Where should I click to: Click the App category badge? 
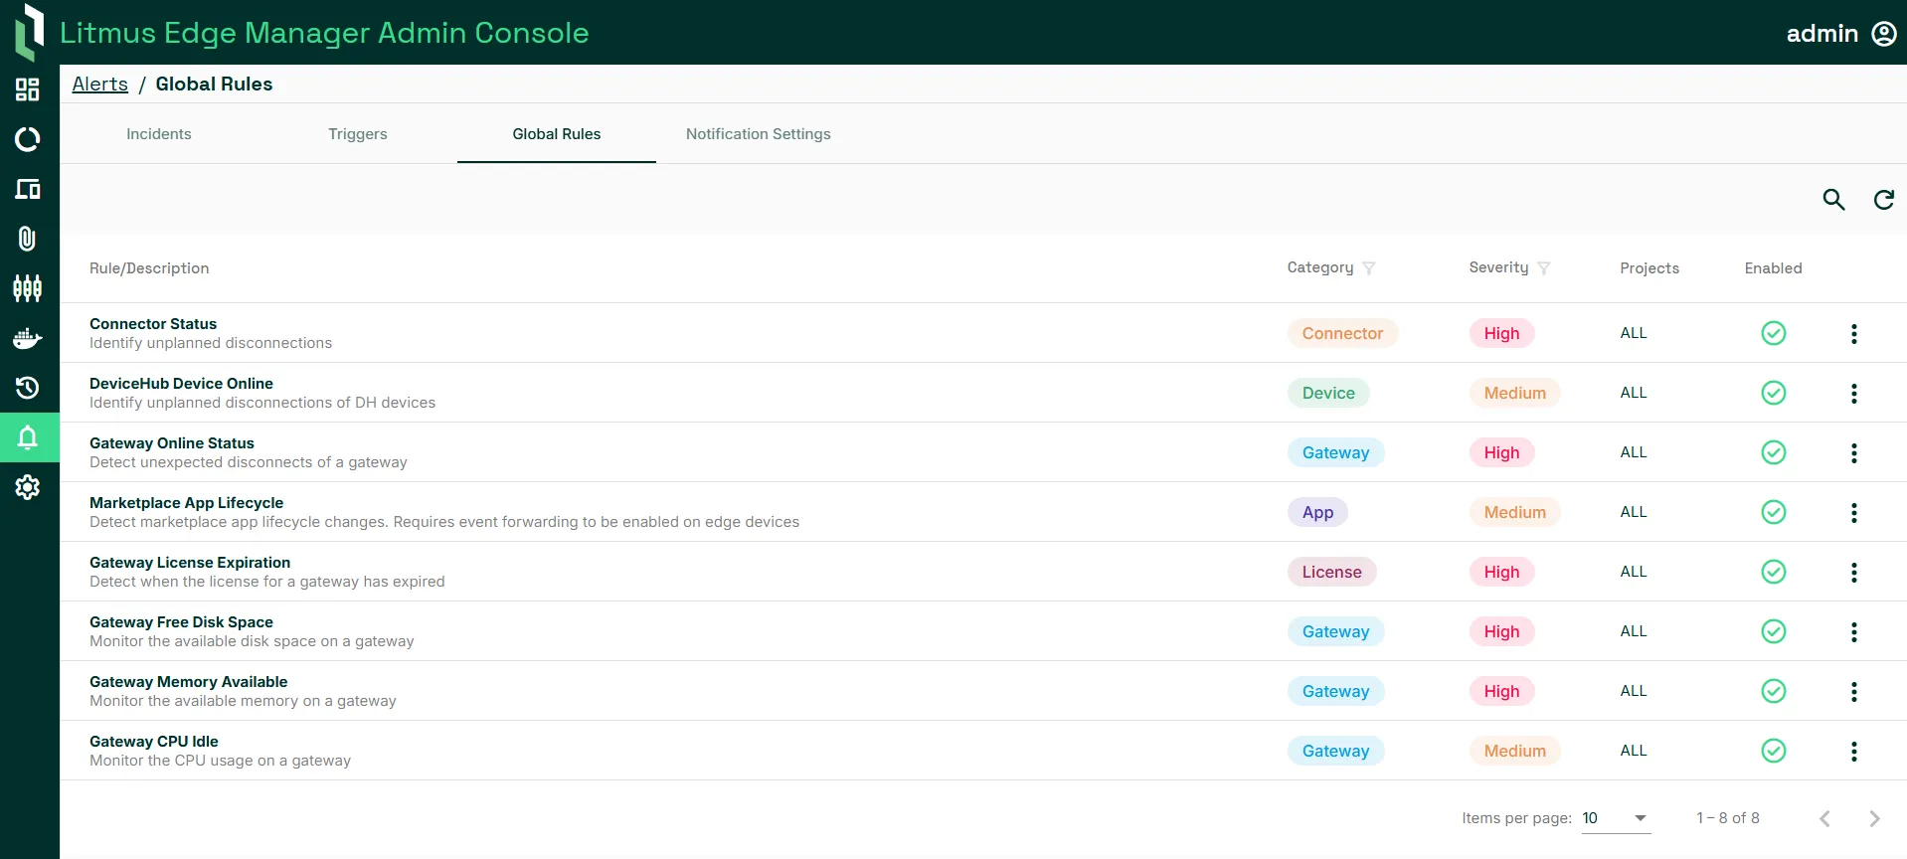(1318, 512)
